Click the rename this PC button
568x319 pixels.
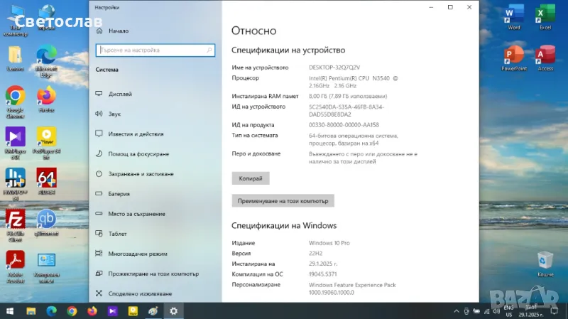pos(283,201)
